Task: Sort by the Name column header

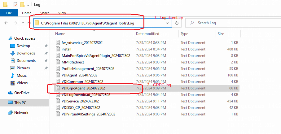Action: [60, 34]
